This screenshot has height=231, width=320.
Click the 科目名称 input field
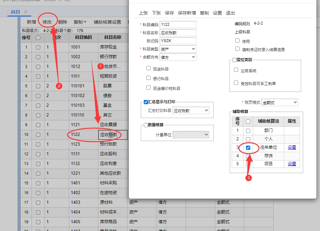(178, 33)
